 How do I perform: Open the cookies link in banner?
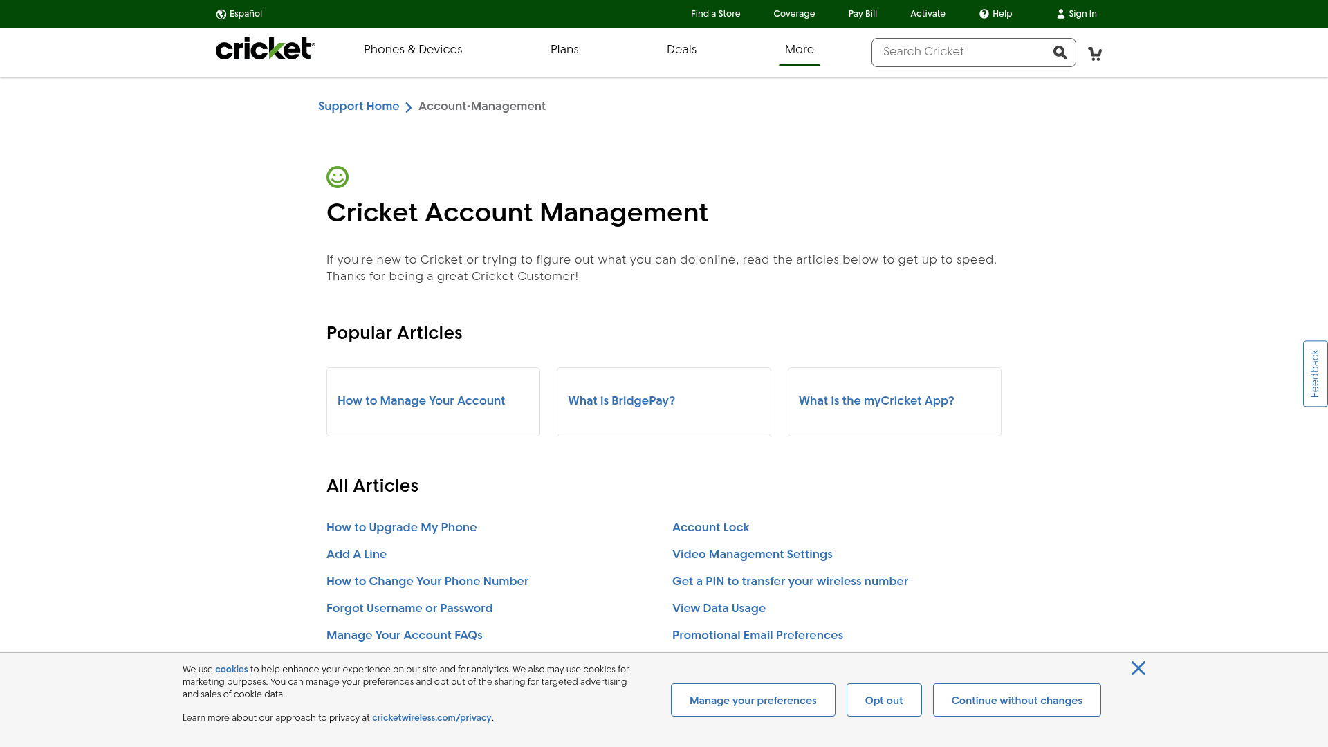coord(231,670)
